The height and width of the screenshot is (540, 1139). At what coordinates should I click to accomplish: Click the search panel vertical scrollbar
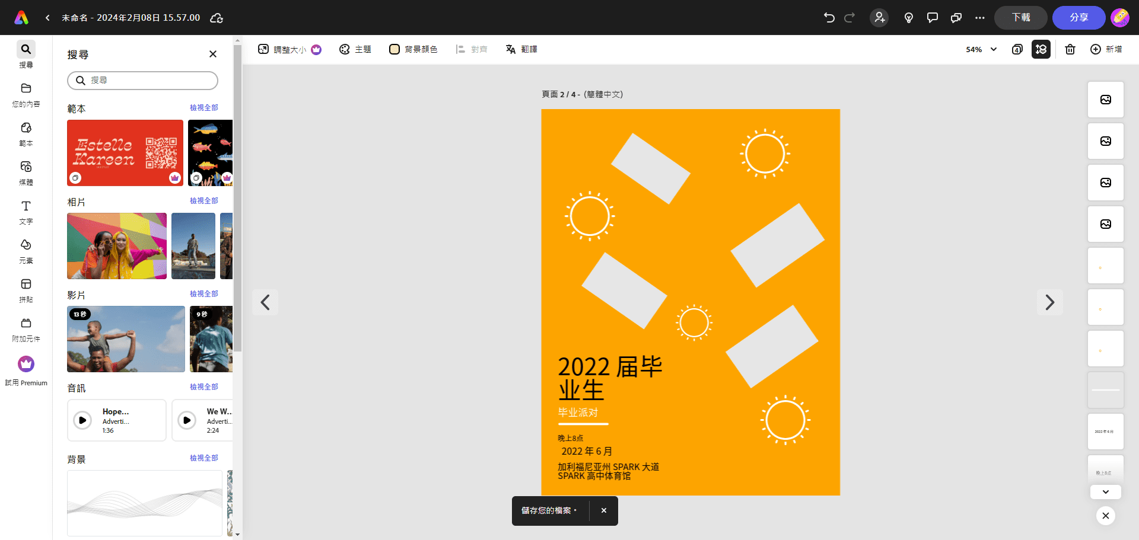tap(237, 199)
